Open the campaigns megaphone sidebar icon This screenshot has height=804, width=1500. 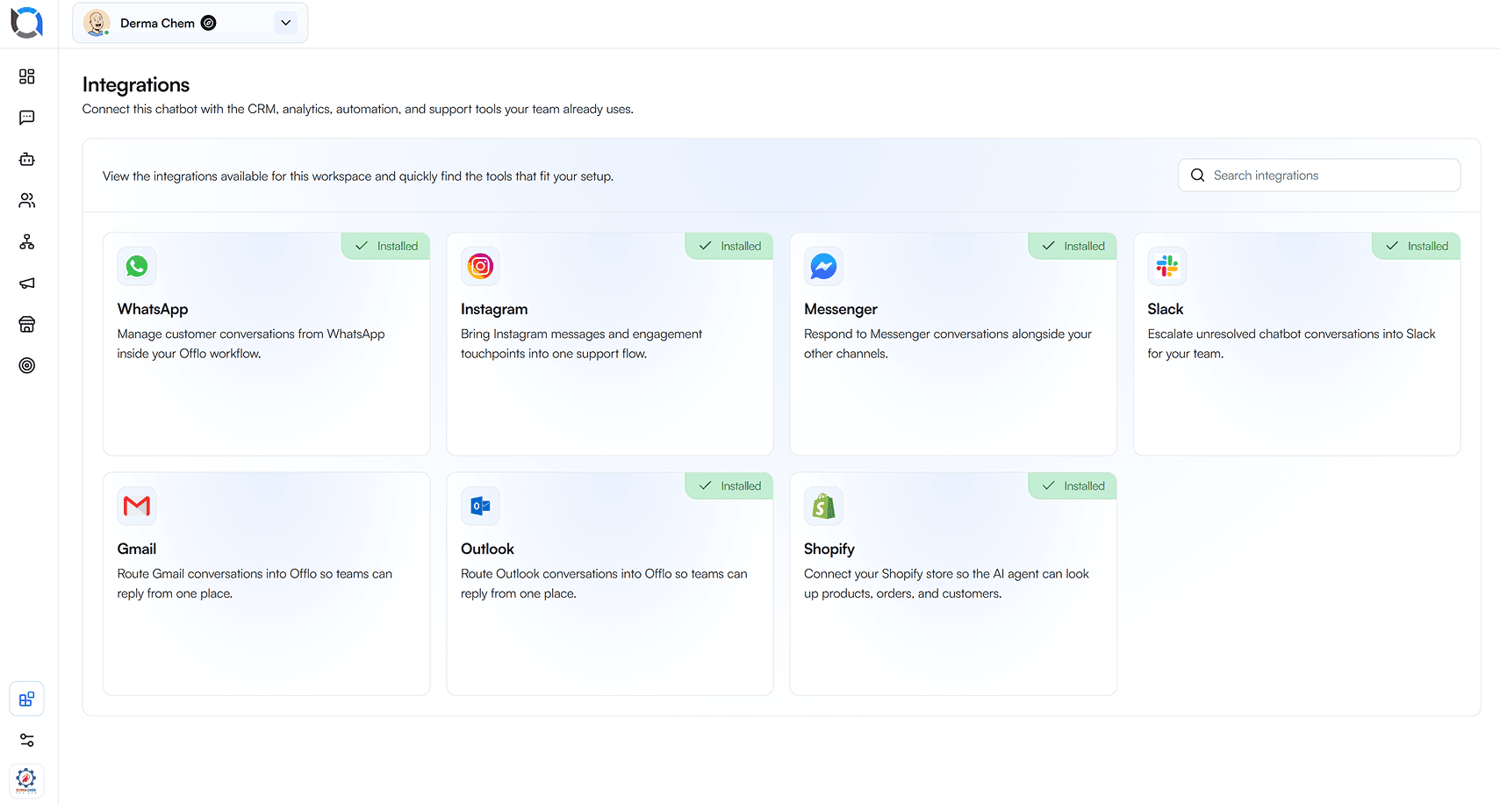[x=27, y=283]
